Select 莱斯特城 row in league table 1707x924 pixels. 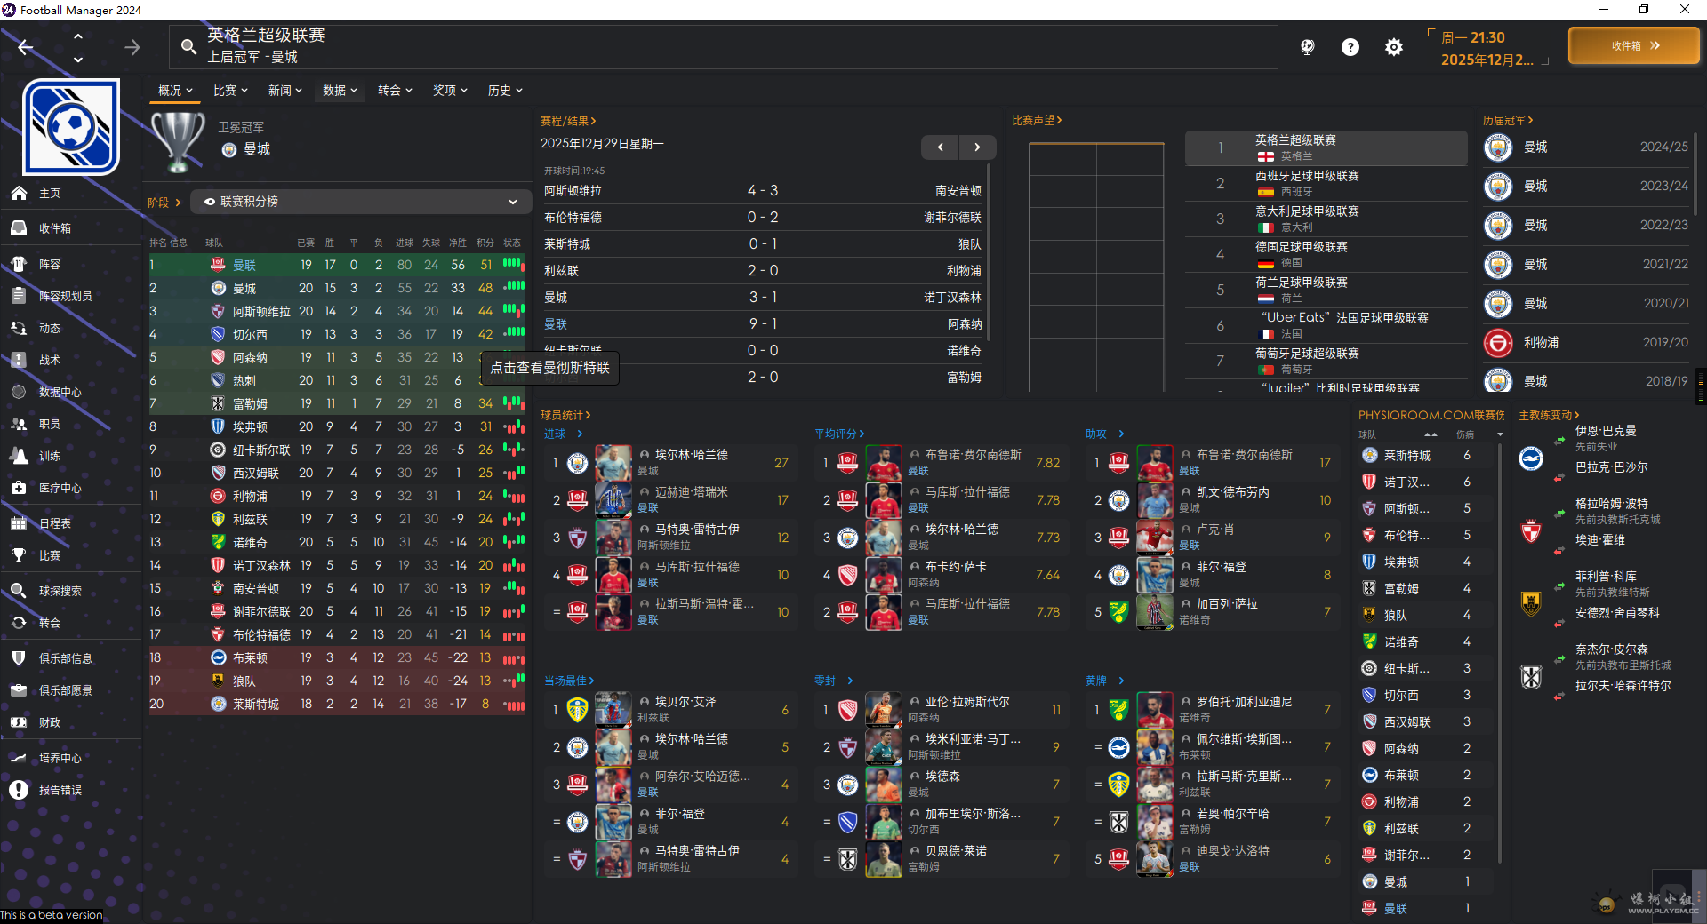(337, 704)
